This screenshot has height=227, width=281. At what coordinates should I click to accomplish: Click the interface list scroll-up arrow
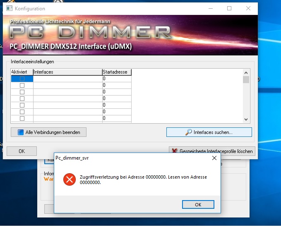(x=246, y=72)
